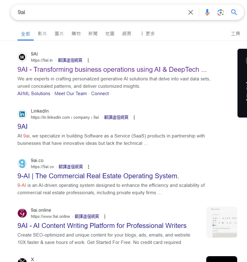Viewport: 247px width, 262px height.
Task: Open the 工具 search tools
Action: pyautogui.click(x=235, y=34)
